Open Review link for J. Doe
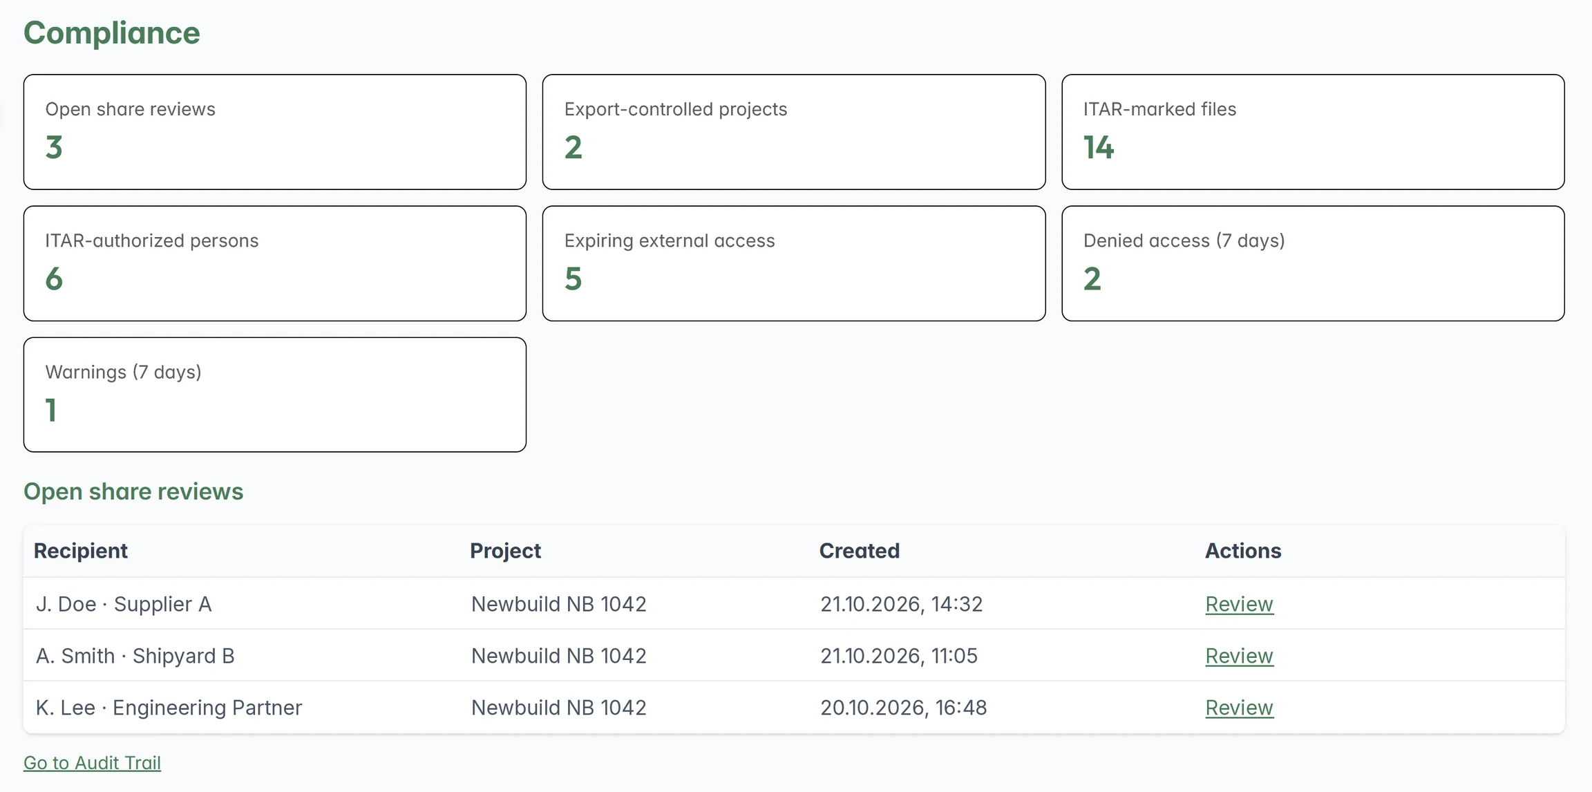 [1239, 604]
